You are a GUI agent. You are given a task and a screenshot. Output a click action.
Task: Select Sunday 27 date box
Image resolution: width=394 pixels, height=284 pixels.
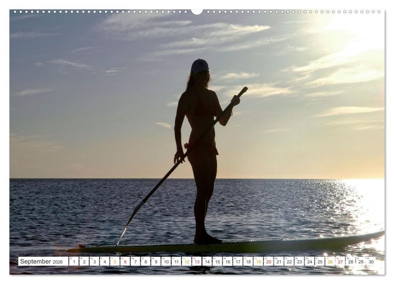[x=341, y=261]
